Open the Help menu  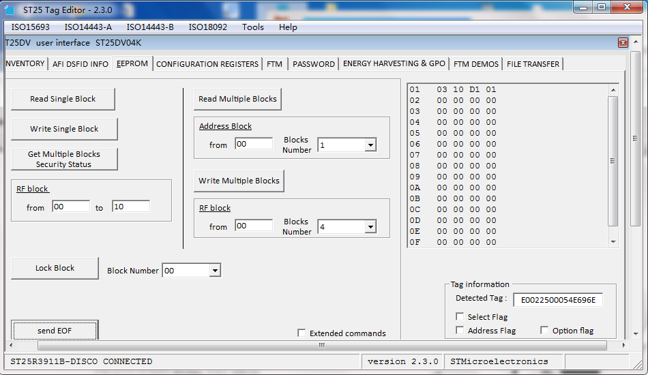point(288,27)
